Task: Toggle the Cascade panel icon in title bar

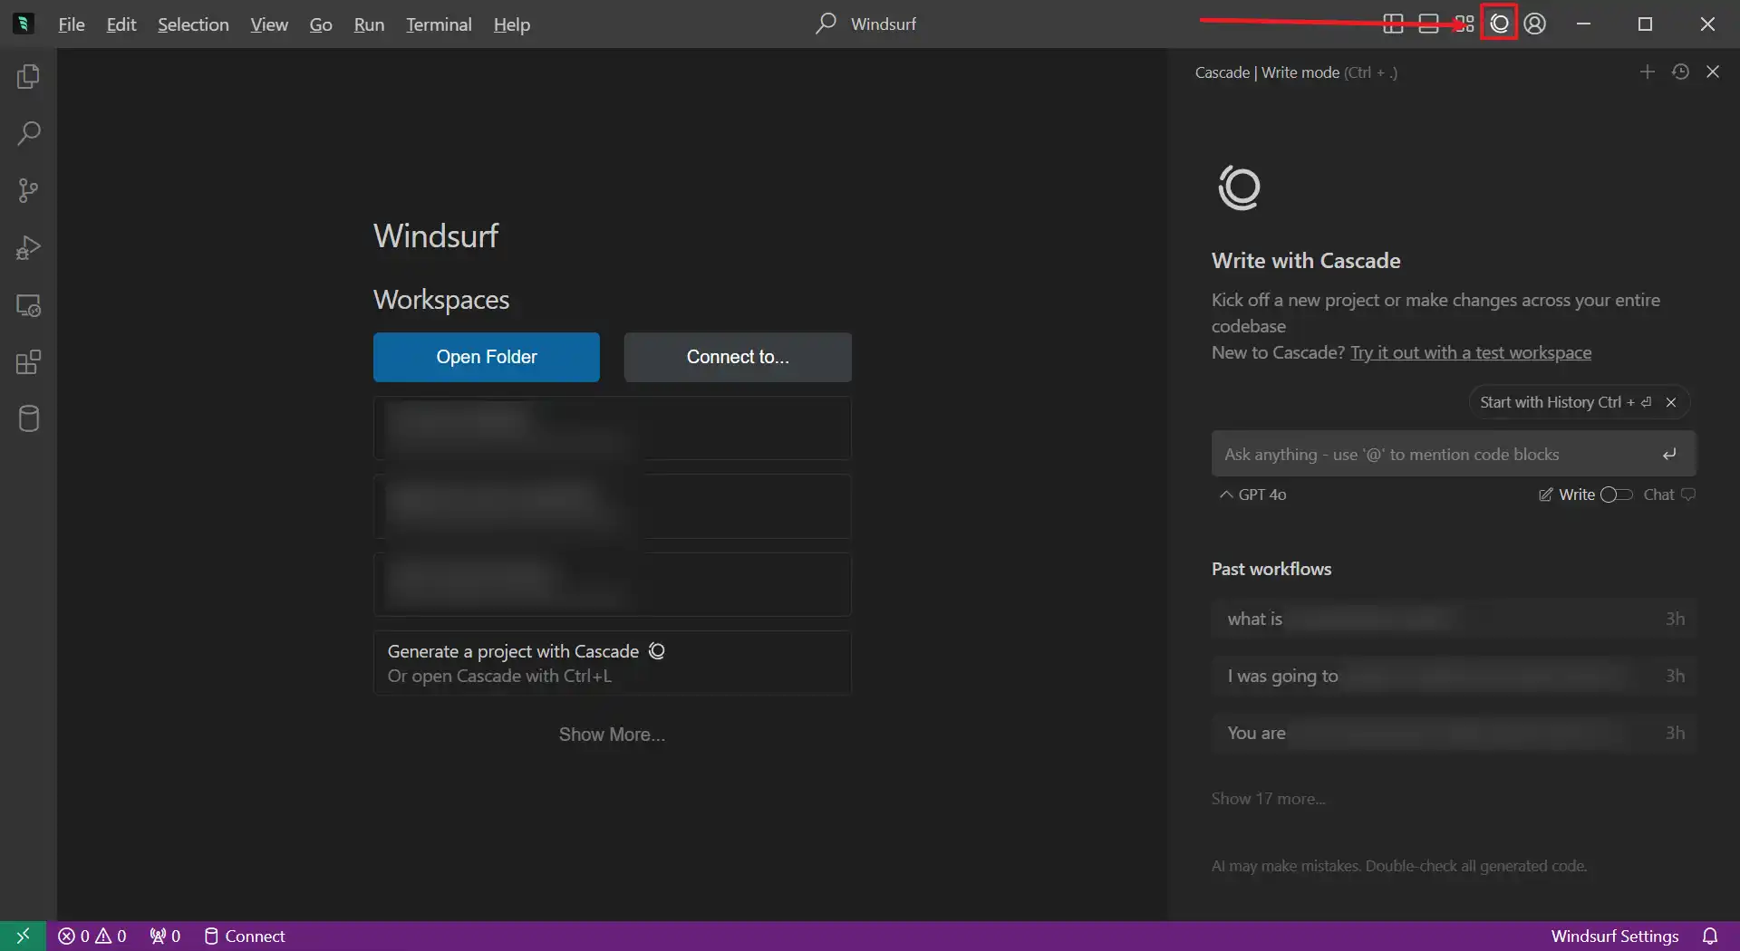Action: (1499, 24)
